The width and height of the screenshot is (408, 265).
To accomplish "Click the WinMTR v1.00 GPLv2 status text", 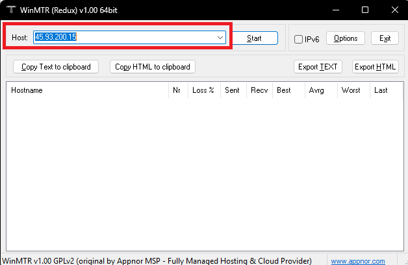I will [157, 261].
